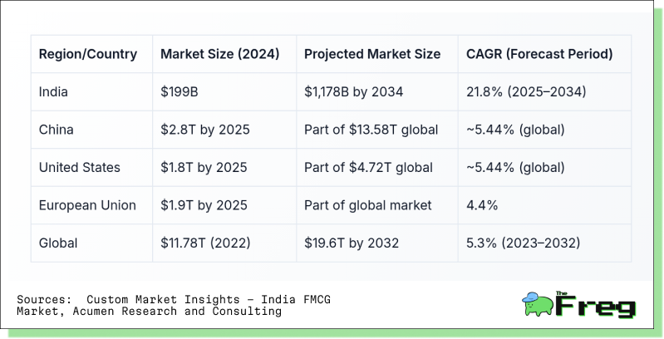Click the 21.8% (2025–2034) CAGR cell
The width and height of the screenshot is (664, 339).
click(x=526, y=92)
